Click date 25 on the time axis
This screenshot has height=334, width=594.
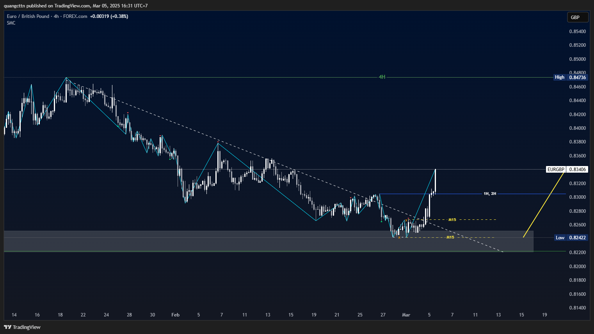pos(360,315)
